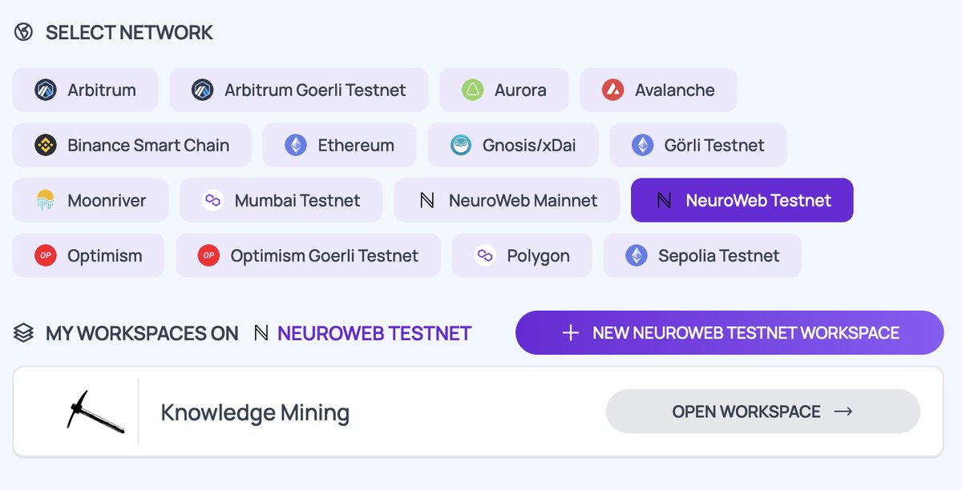Switch to NeuroWeb Mainnet network
Screen dimensions: 962x490
[507, 200]
